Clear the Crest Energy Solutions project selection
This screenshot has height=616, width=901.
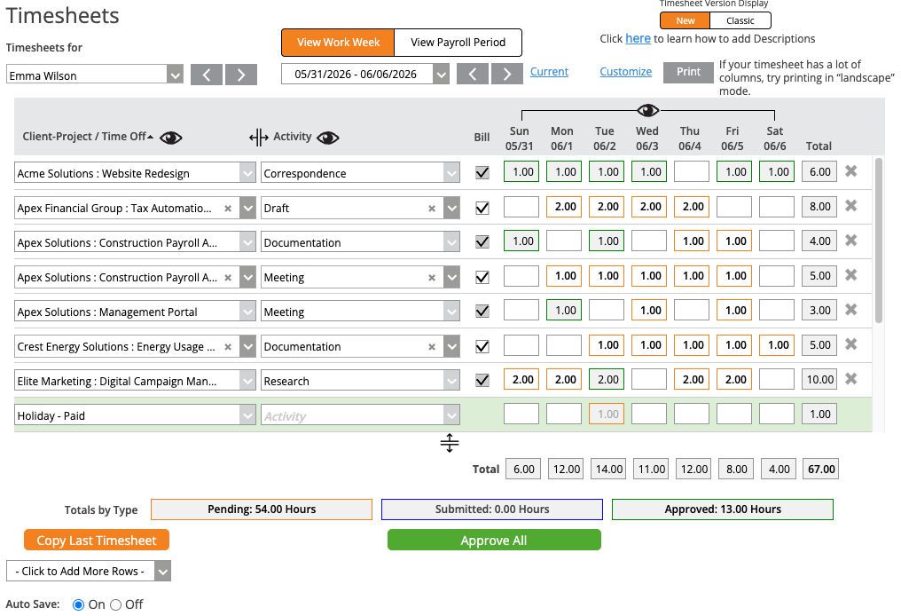[x=228, y=347]
